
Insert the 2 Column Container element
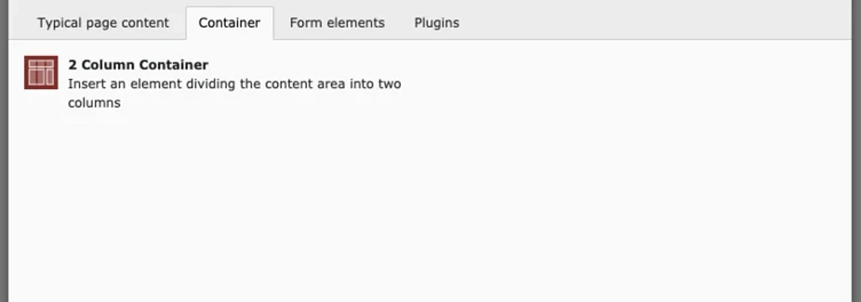[x=138, y=65]
